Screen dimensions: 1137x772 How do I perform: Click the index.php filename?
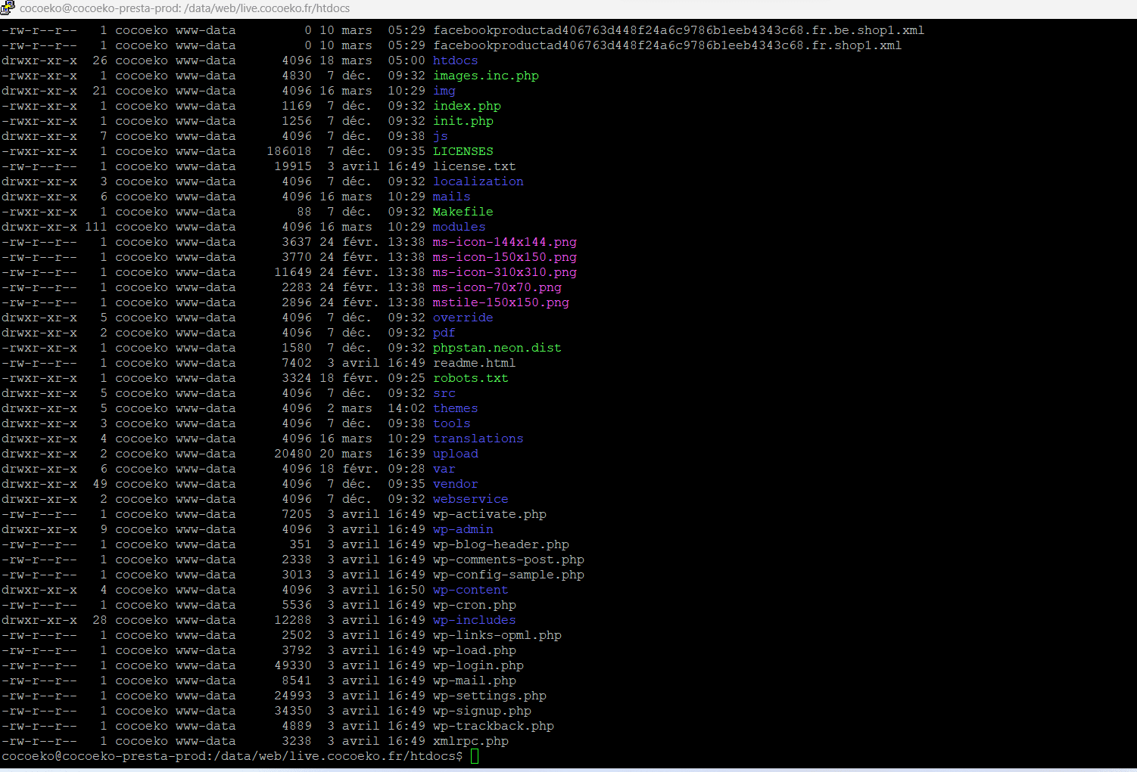[x=466, y=106]
